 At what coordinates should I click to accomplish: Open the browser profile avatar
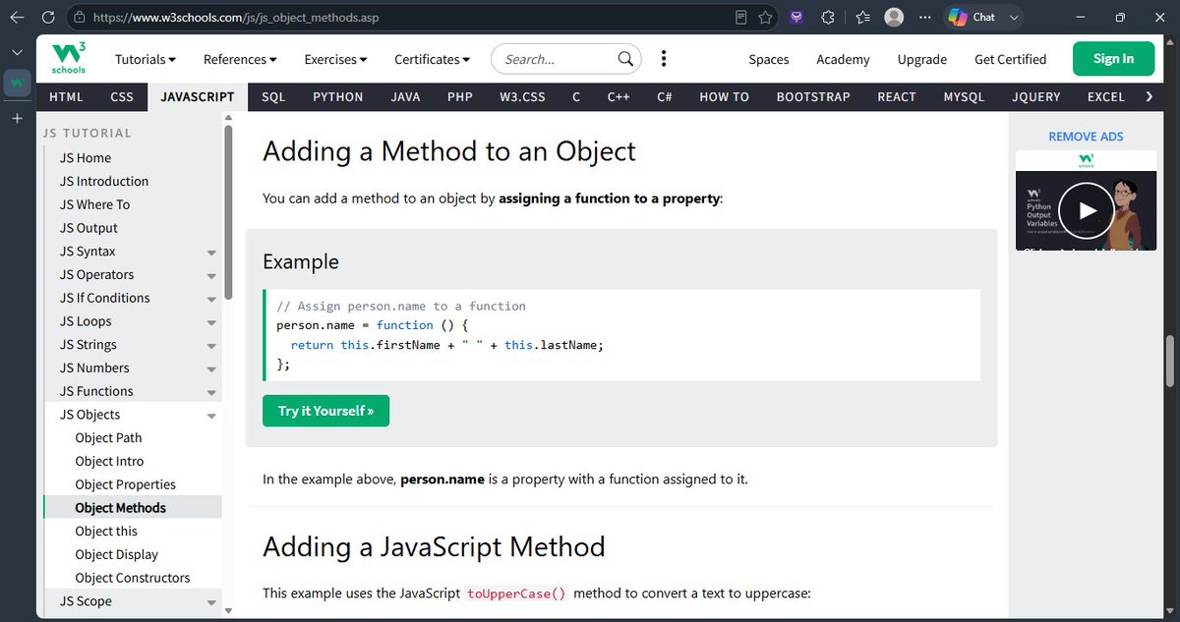[894, 17]
